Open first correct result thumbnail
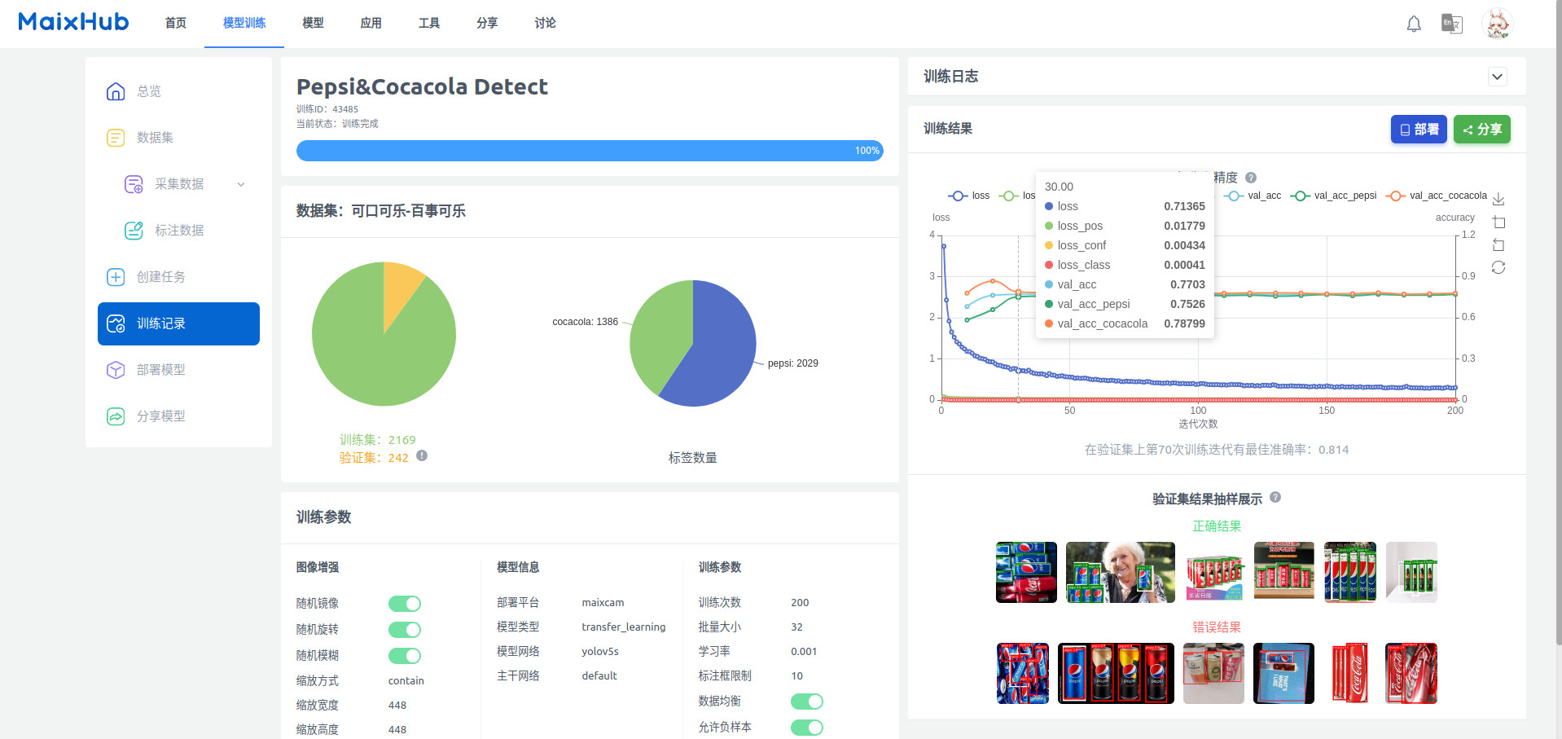Screen dimensions: 1562x739 point(1026,573)
